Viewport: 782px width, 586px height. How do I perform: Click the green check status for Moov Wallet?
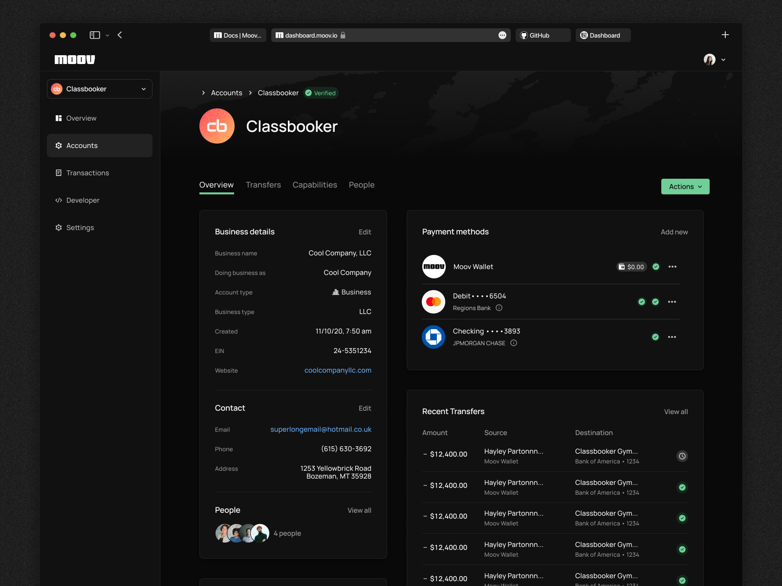(656, 267)
